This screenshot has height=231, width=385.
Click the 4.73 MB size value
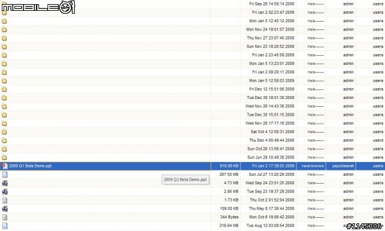click(x=231, y=183)
